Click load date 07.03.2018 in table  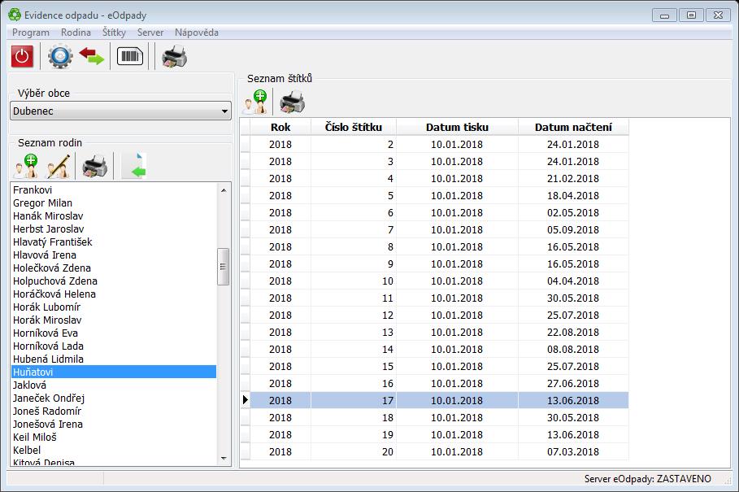click(574, 452)
